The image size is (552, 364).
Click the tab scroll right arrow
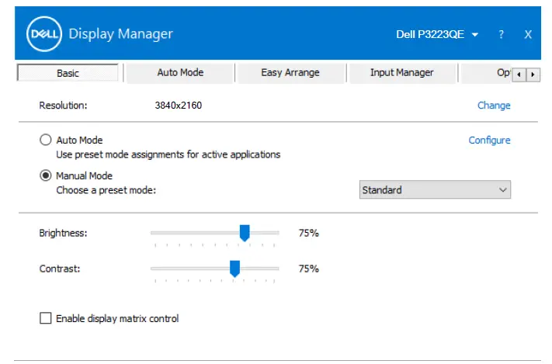tap(533, 75)
